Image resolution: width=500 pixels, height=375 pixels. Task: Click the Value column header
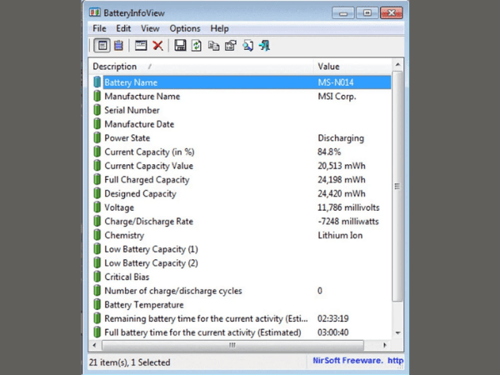[x=328, y=67]
